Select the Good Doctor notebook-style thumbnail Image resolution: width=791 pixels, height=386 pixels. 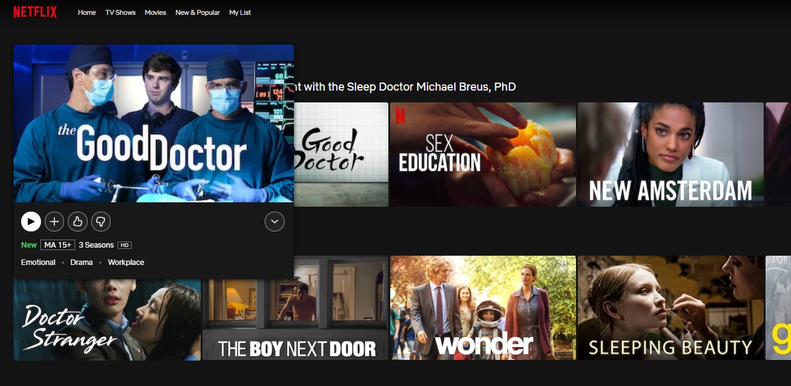tap(341, 155)
